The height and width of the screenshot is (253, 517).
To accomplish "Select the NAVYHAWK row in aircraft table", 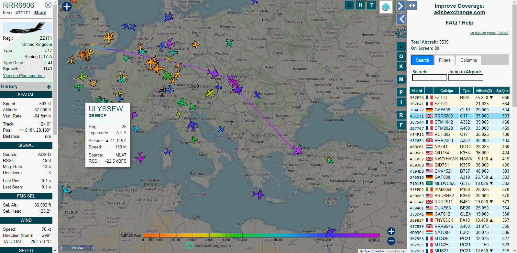I will coord(459,159).
